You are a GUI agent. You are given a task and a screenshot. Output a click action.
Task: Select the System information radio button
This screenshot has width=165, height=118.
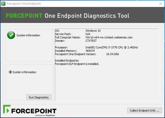(x=11, y=72)
